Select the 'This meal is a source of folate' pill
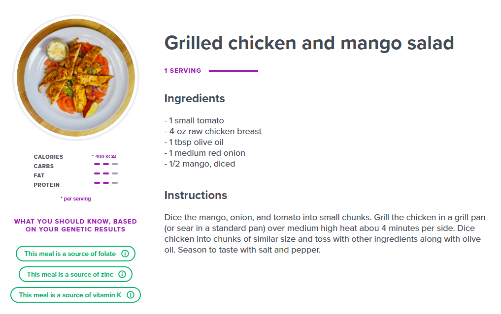The width and height of the screenshot is (501, 314). pos(70,254)
